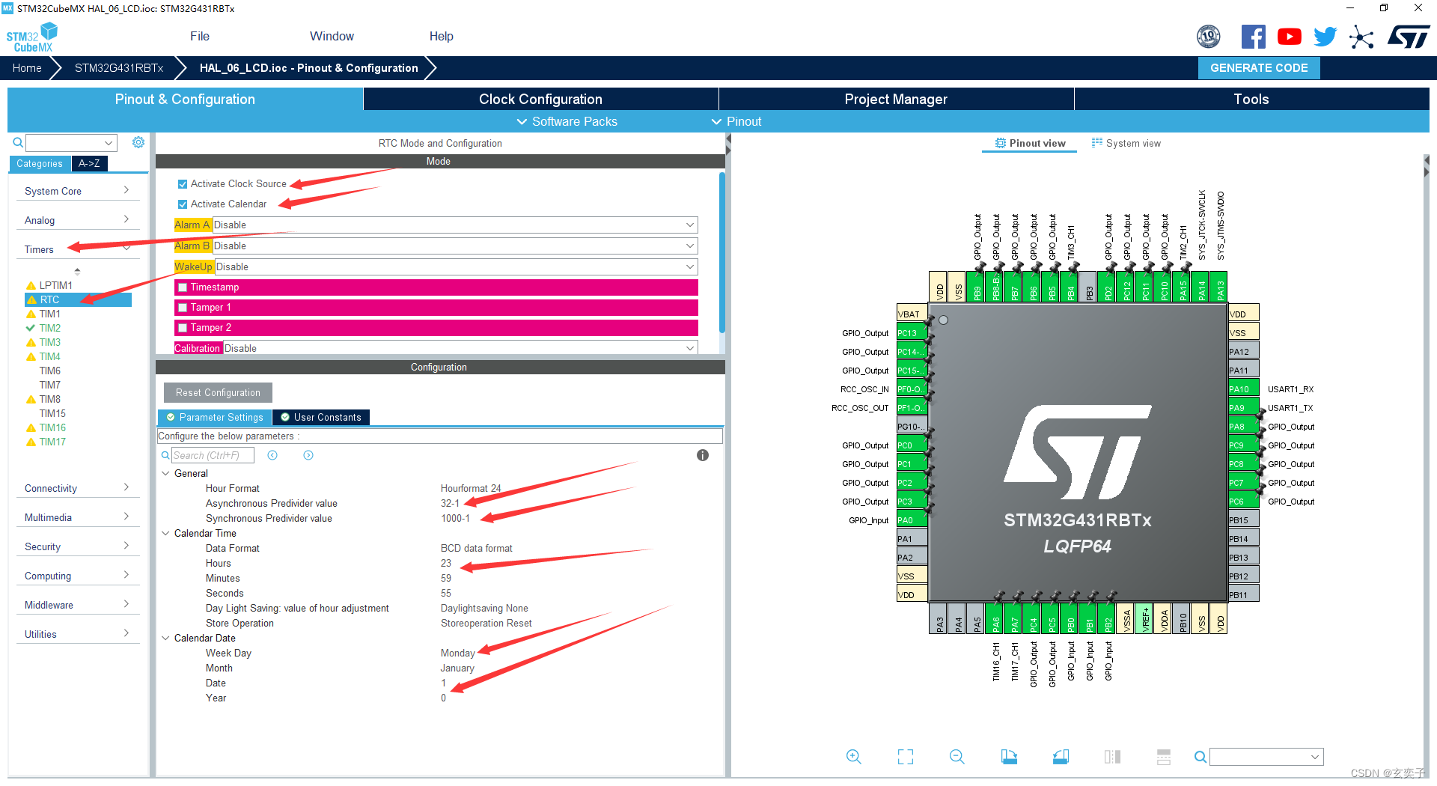Expand the System Core category
1437x786 pixels.
pyautogui.click(x=77, y=191)
